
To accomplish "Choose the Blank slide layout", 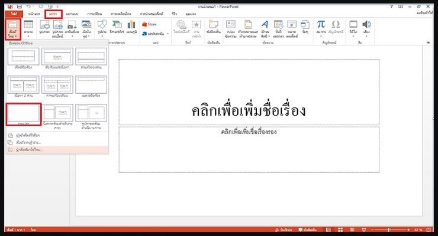I will (x=24, y=114).
